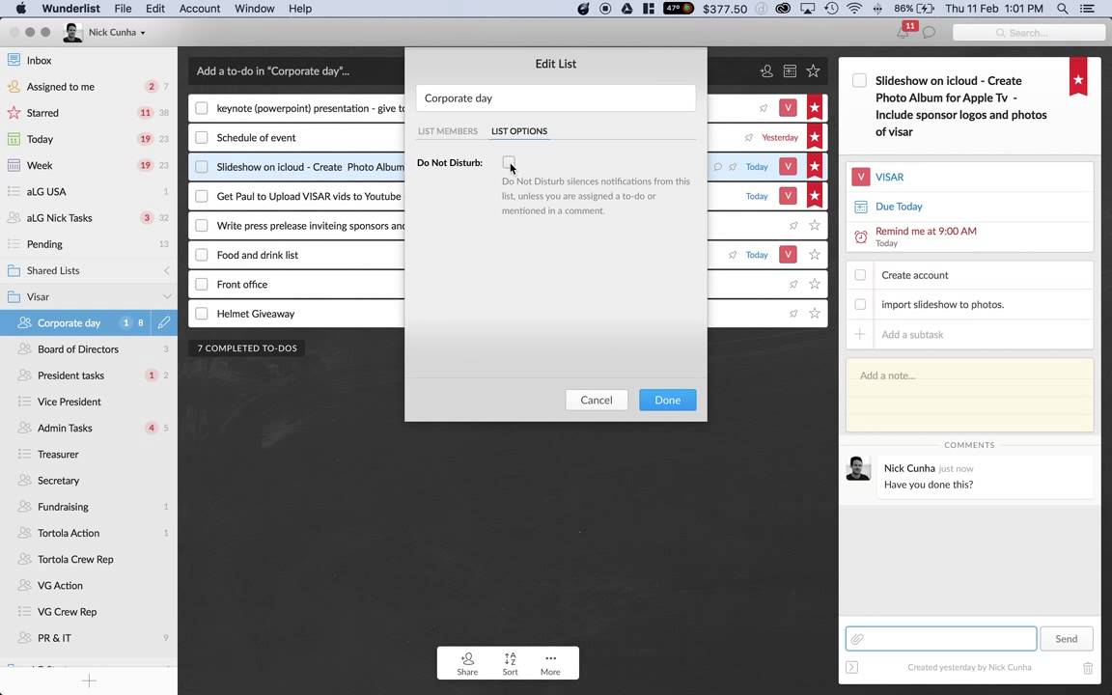The height and width of the screenshot is (695, 1112).
Task: Click the share list person icon in header
Action: (765, 70)
